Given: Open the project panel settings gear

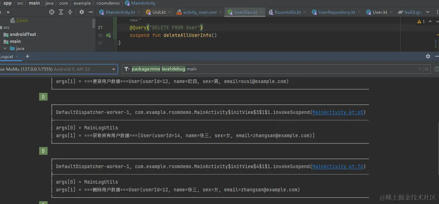Looking at the screenshot, I should (82, 12).
